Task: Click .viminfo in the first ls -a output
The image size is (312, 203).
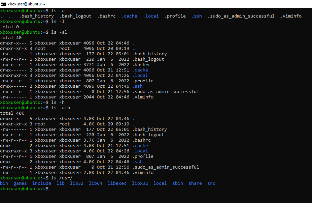Action: [x=291, y=16]
